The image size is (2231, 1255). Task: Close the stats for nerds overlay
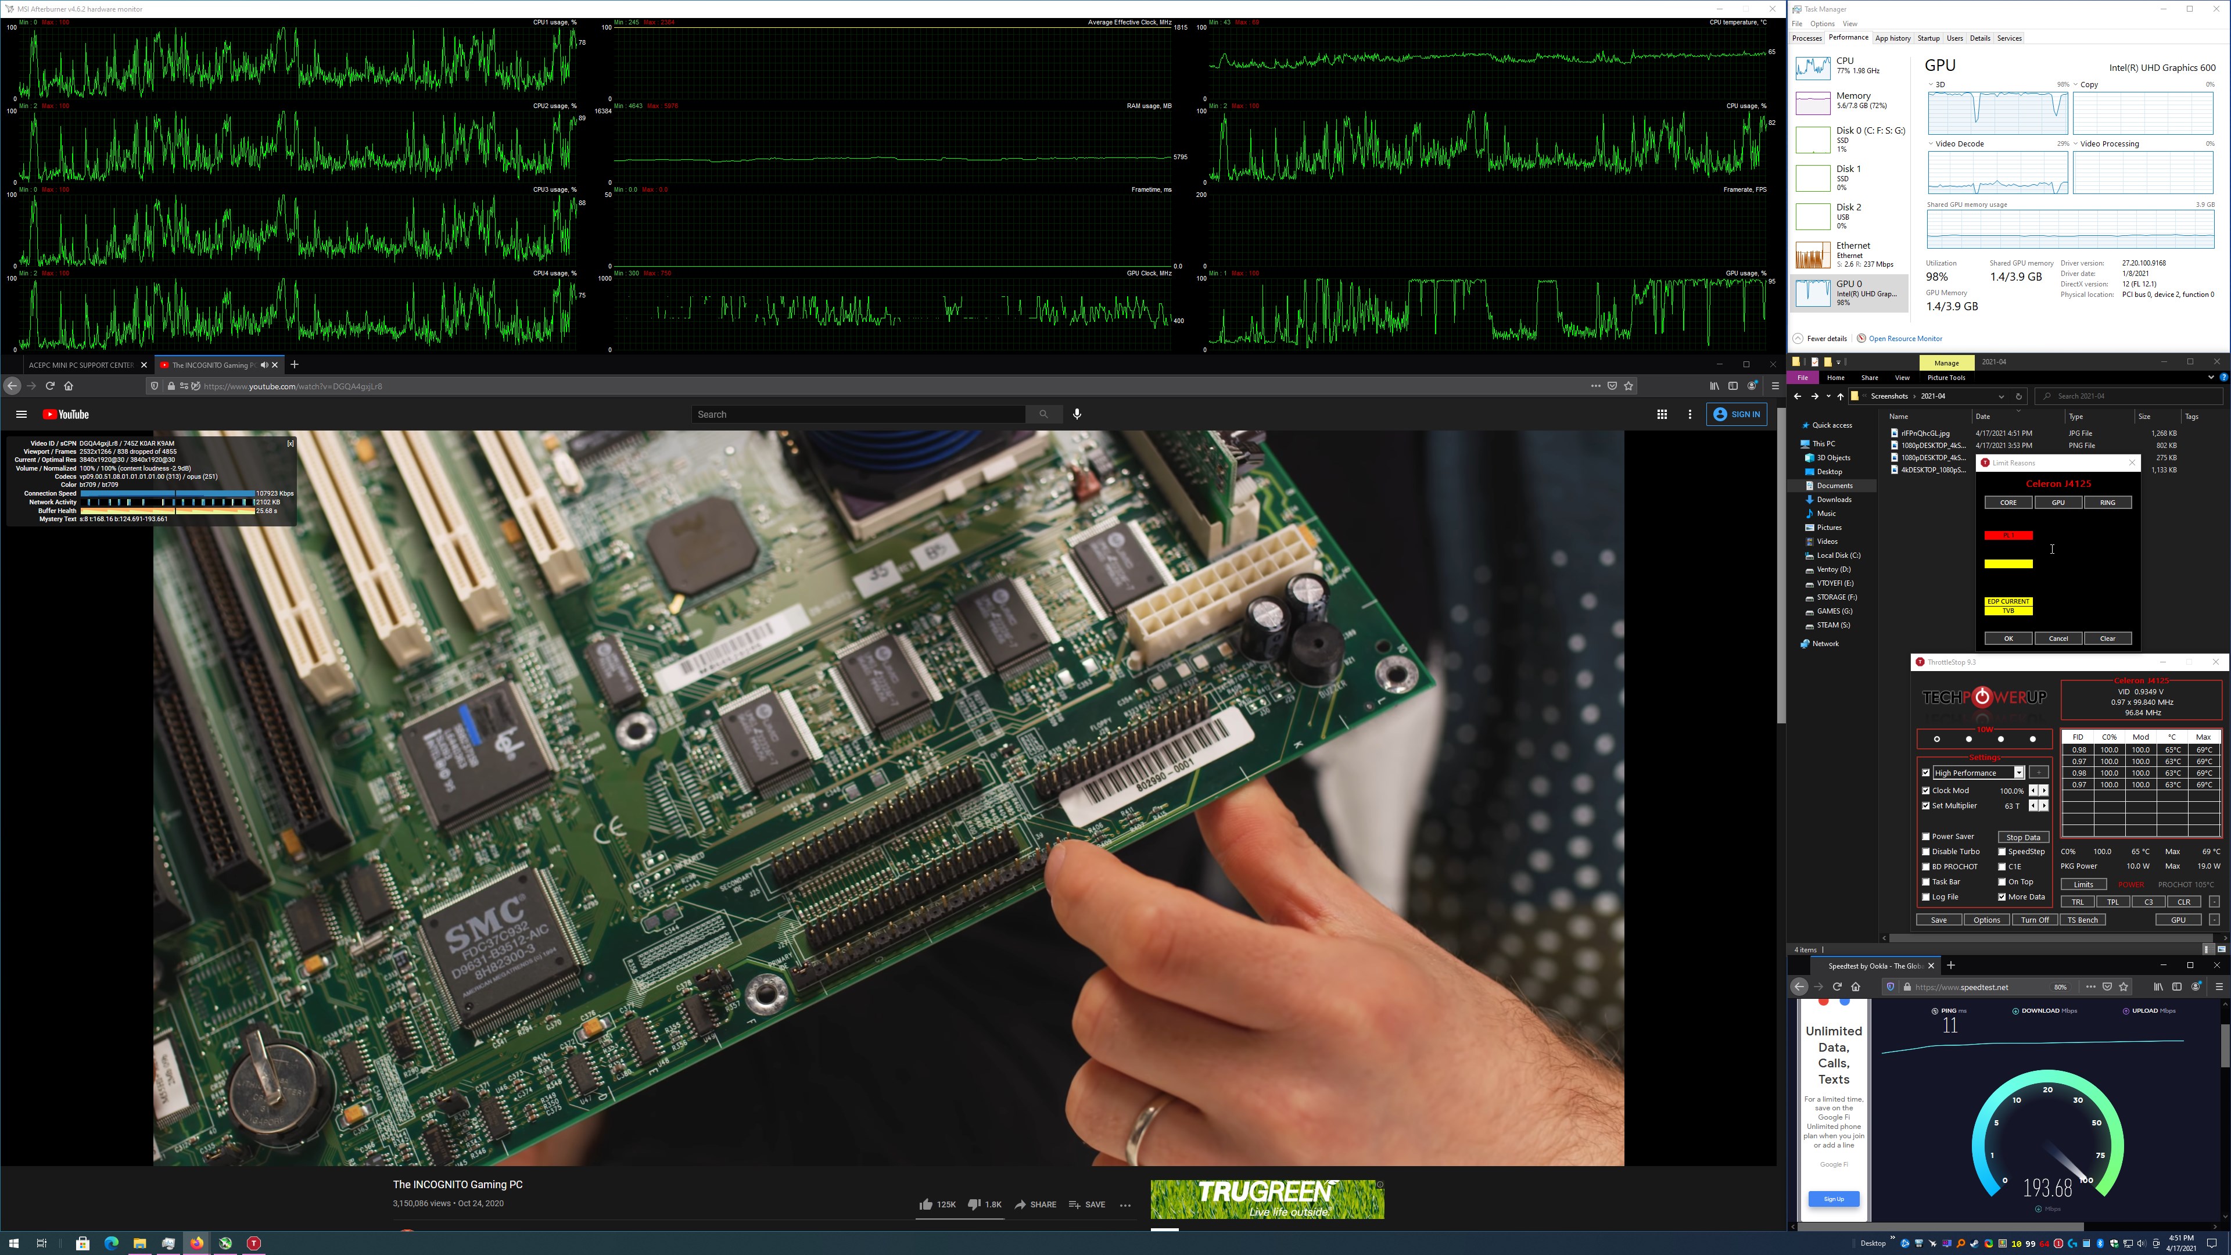290,443
